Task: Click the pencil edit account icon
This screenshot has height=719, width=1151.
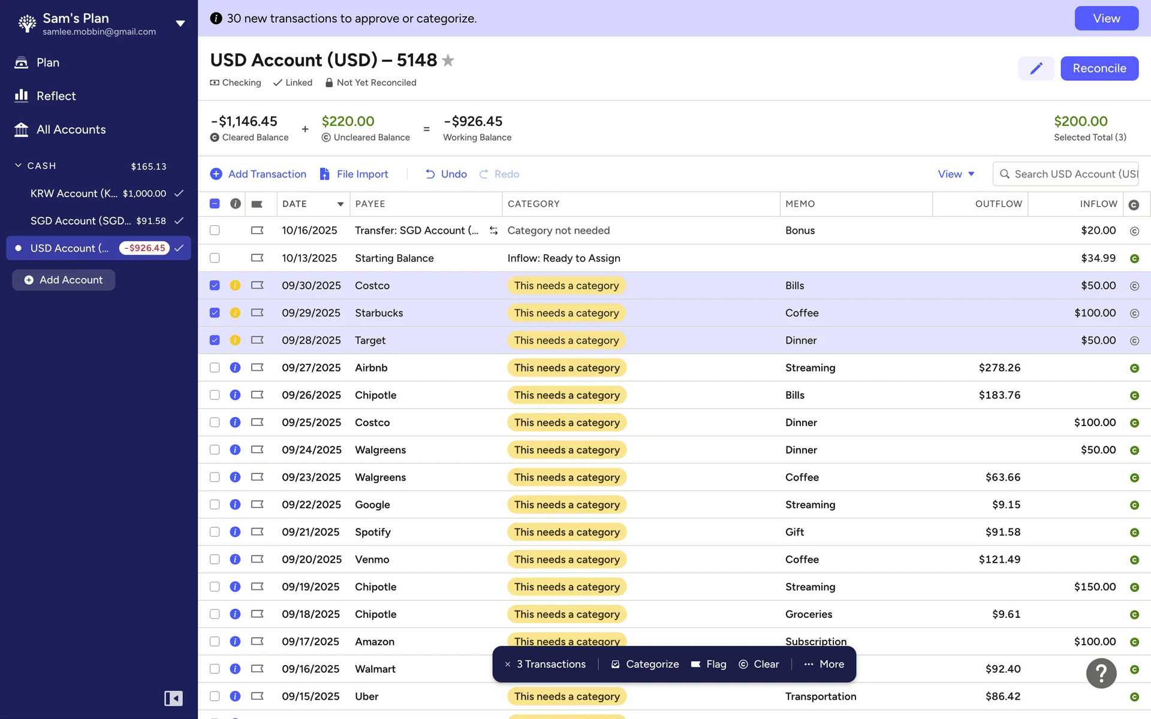Action: (x=1036, y=68)
